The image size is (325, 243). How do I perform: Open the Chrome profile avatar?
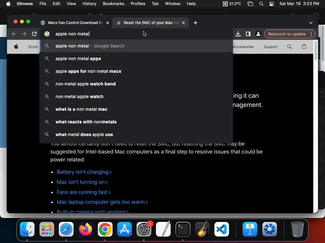(x=258, y=34)
